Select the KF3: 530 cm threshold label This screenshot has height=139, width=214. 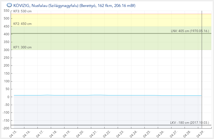pyautogui.click(x=22, y=11)
